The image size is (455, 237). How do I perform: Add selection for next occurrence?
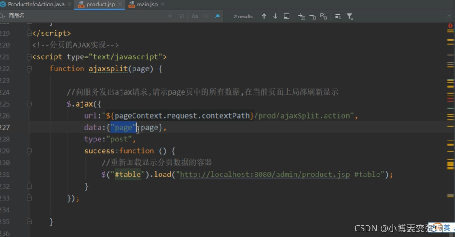[301, 16]
